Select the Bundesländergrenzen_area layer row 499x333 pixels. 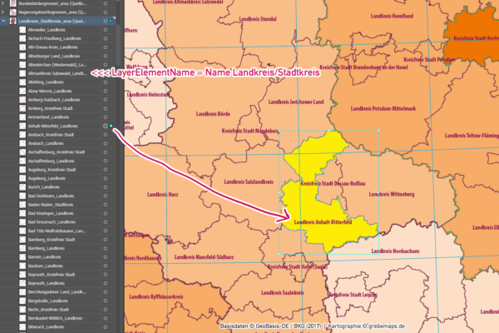(57, 3)
